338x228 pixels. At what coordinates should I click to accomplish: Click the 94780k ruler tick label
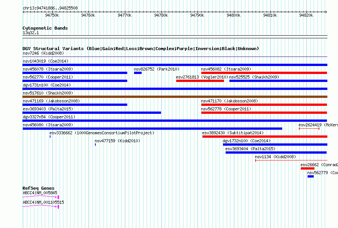coord(161,15)
